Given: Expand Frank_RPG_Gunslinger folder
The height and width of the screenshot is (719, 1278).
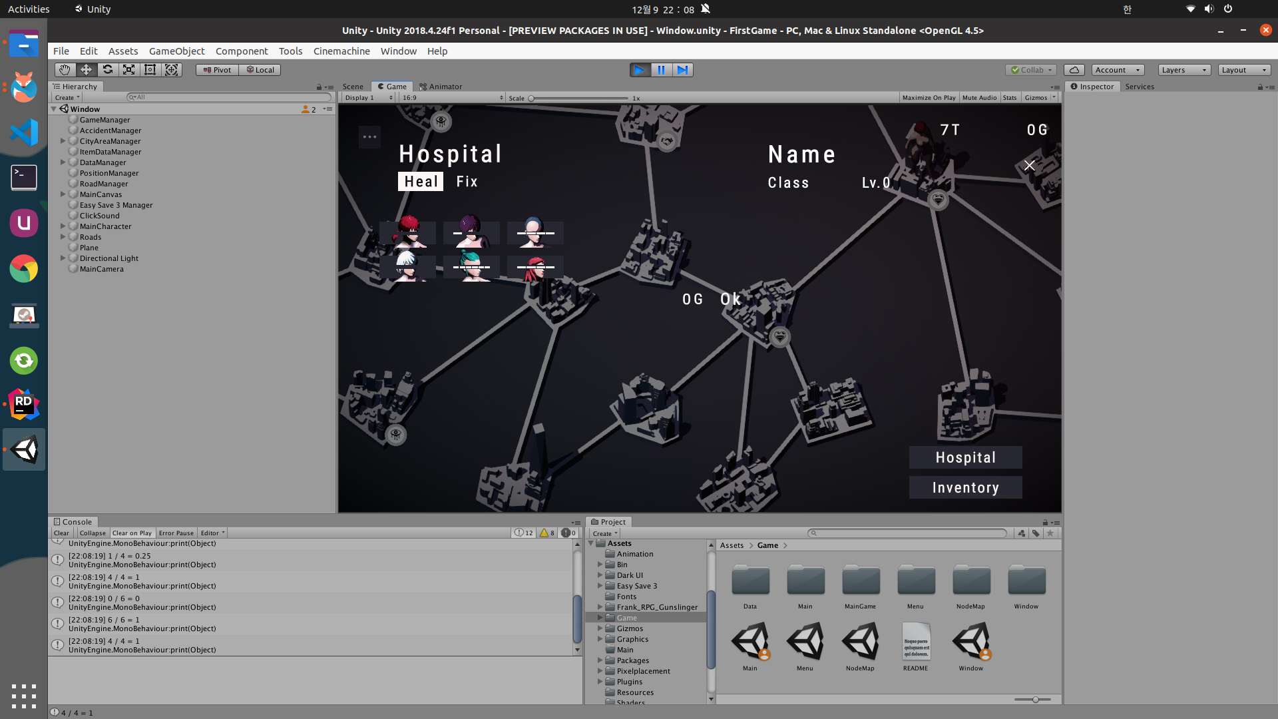Looking at the screenshot, I should point(600,607).
